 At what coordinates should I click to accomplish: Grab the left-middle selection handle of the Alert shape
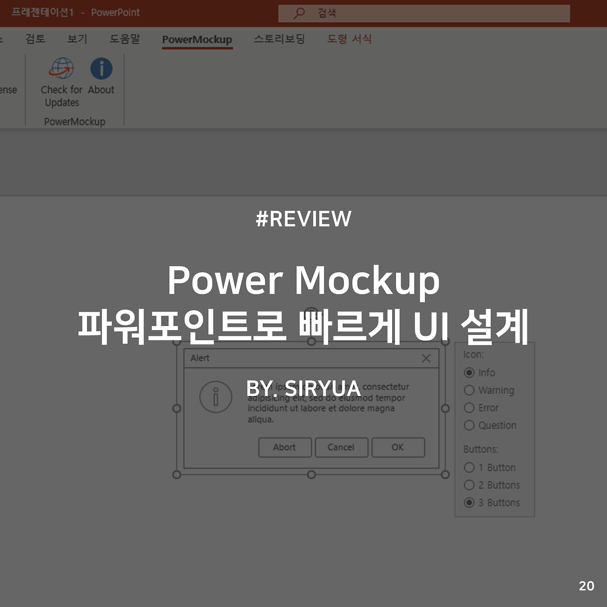tap(177, 408)
